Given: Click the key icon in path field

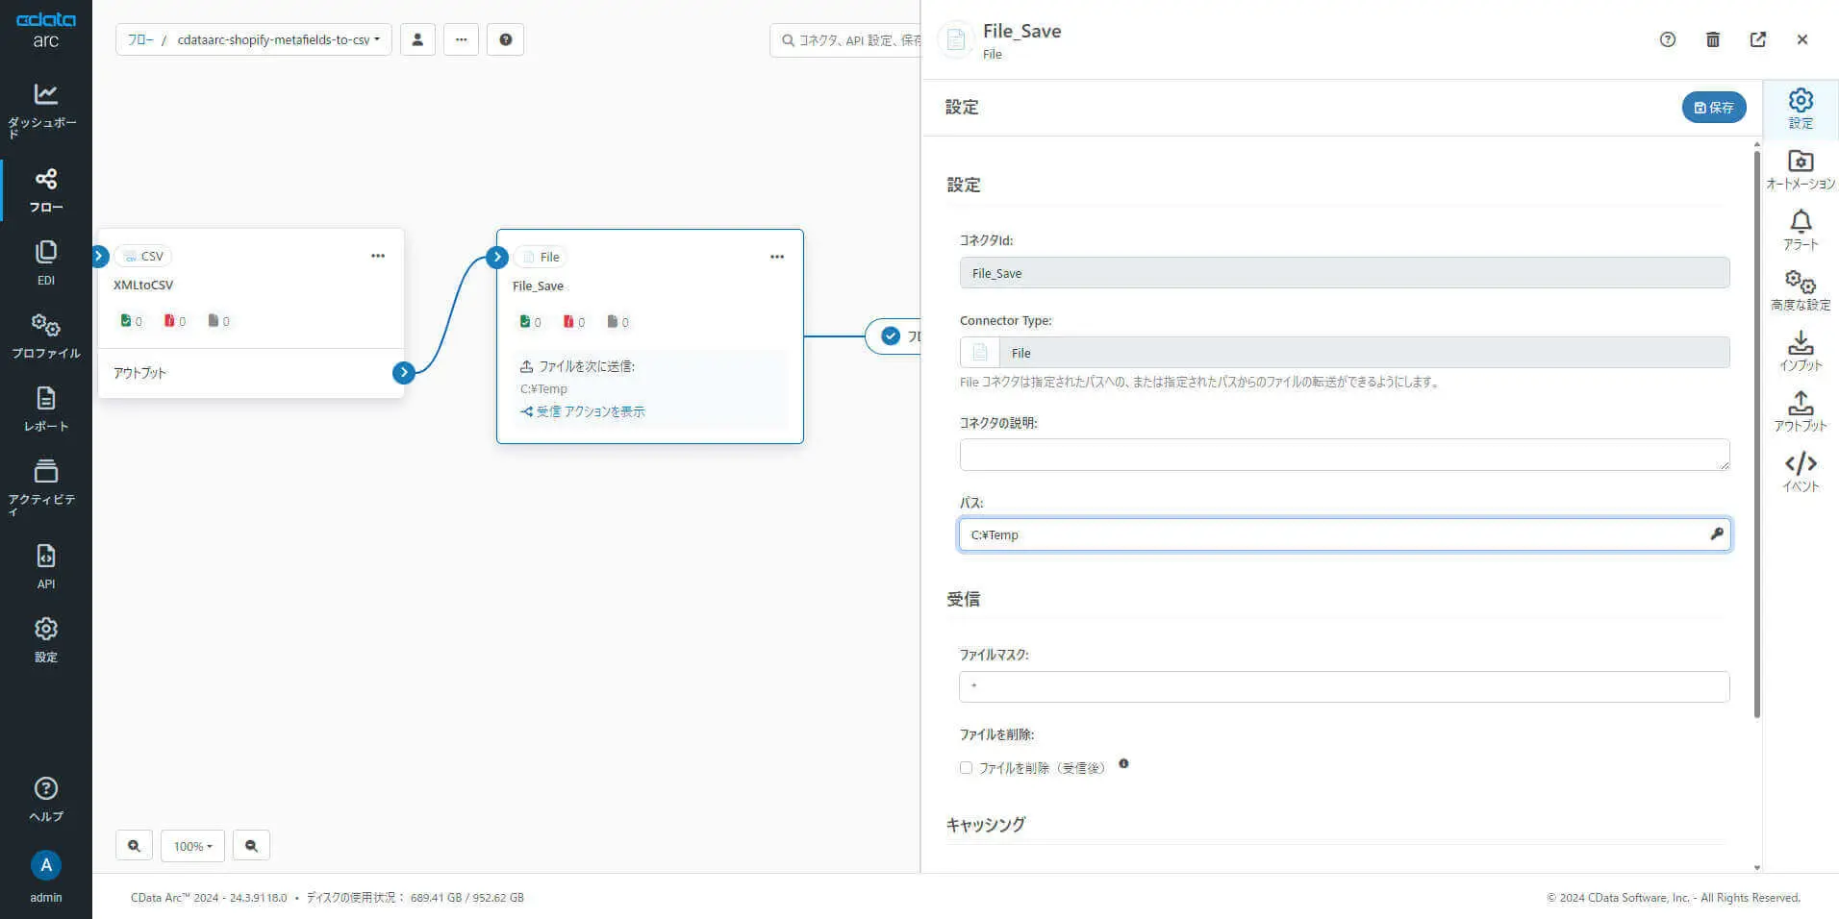Looking at the screenshot, I should click(x=1716, y=534).
